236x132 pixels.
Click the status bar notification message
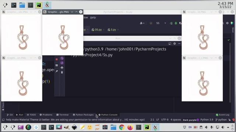click(75, 120)
